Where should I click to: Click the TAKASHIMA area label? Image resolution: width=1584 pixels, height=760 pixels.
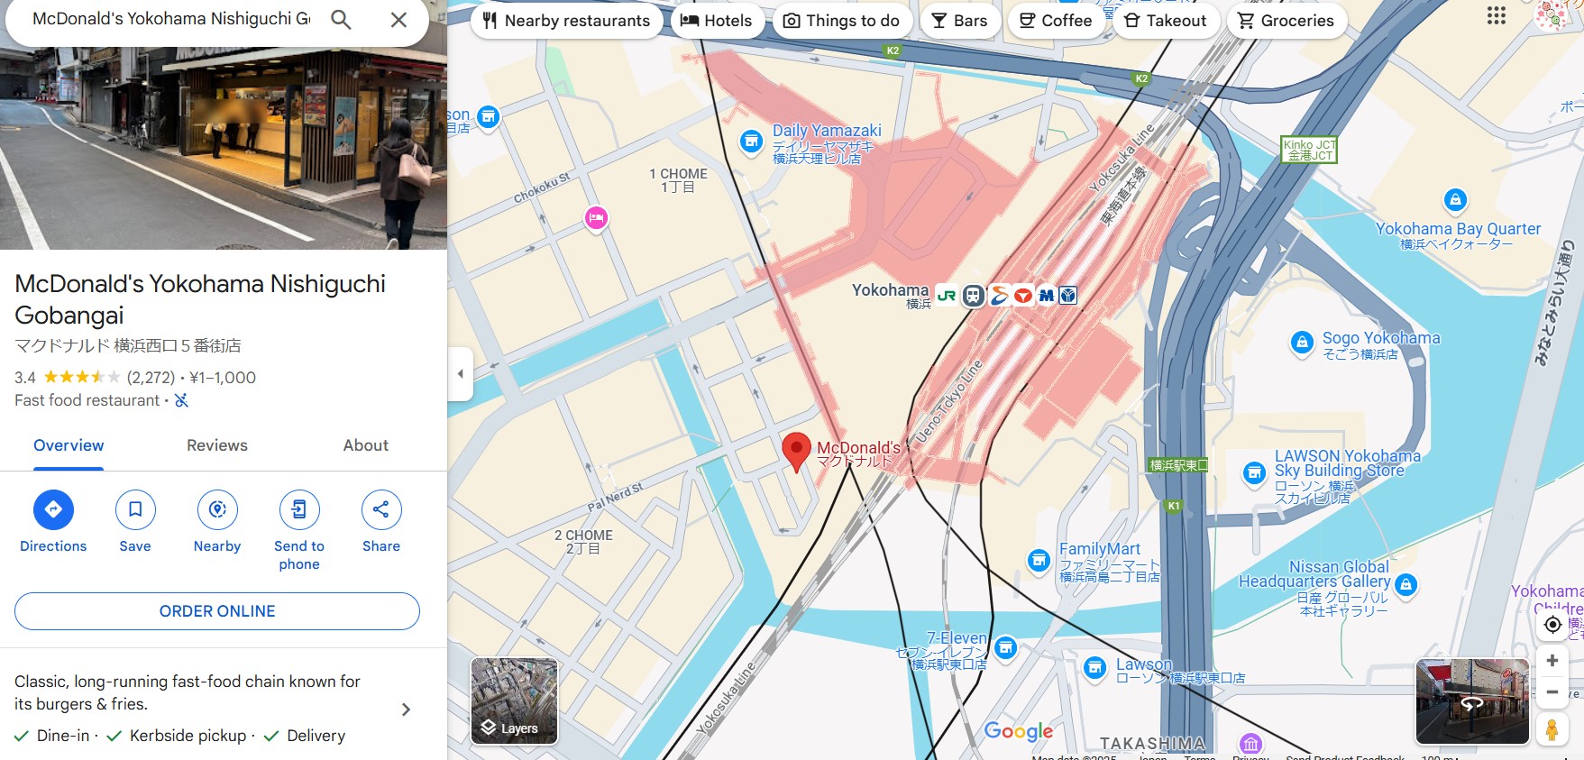click(1152, 744)
